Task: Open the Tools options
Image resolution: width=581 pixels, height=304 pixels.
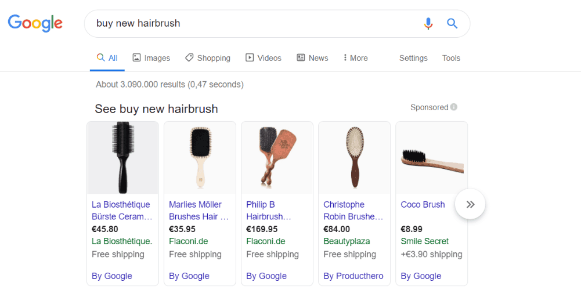Action: pos(451,58)
